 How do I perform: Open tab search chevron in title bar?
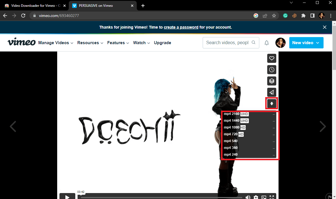pyautogui.click(x=291, y=3)
